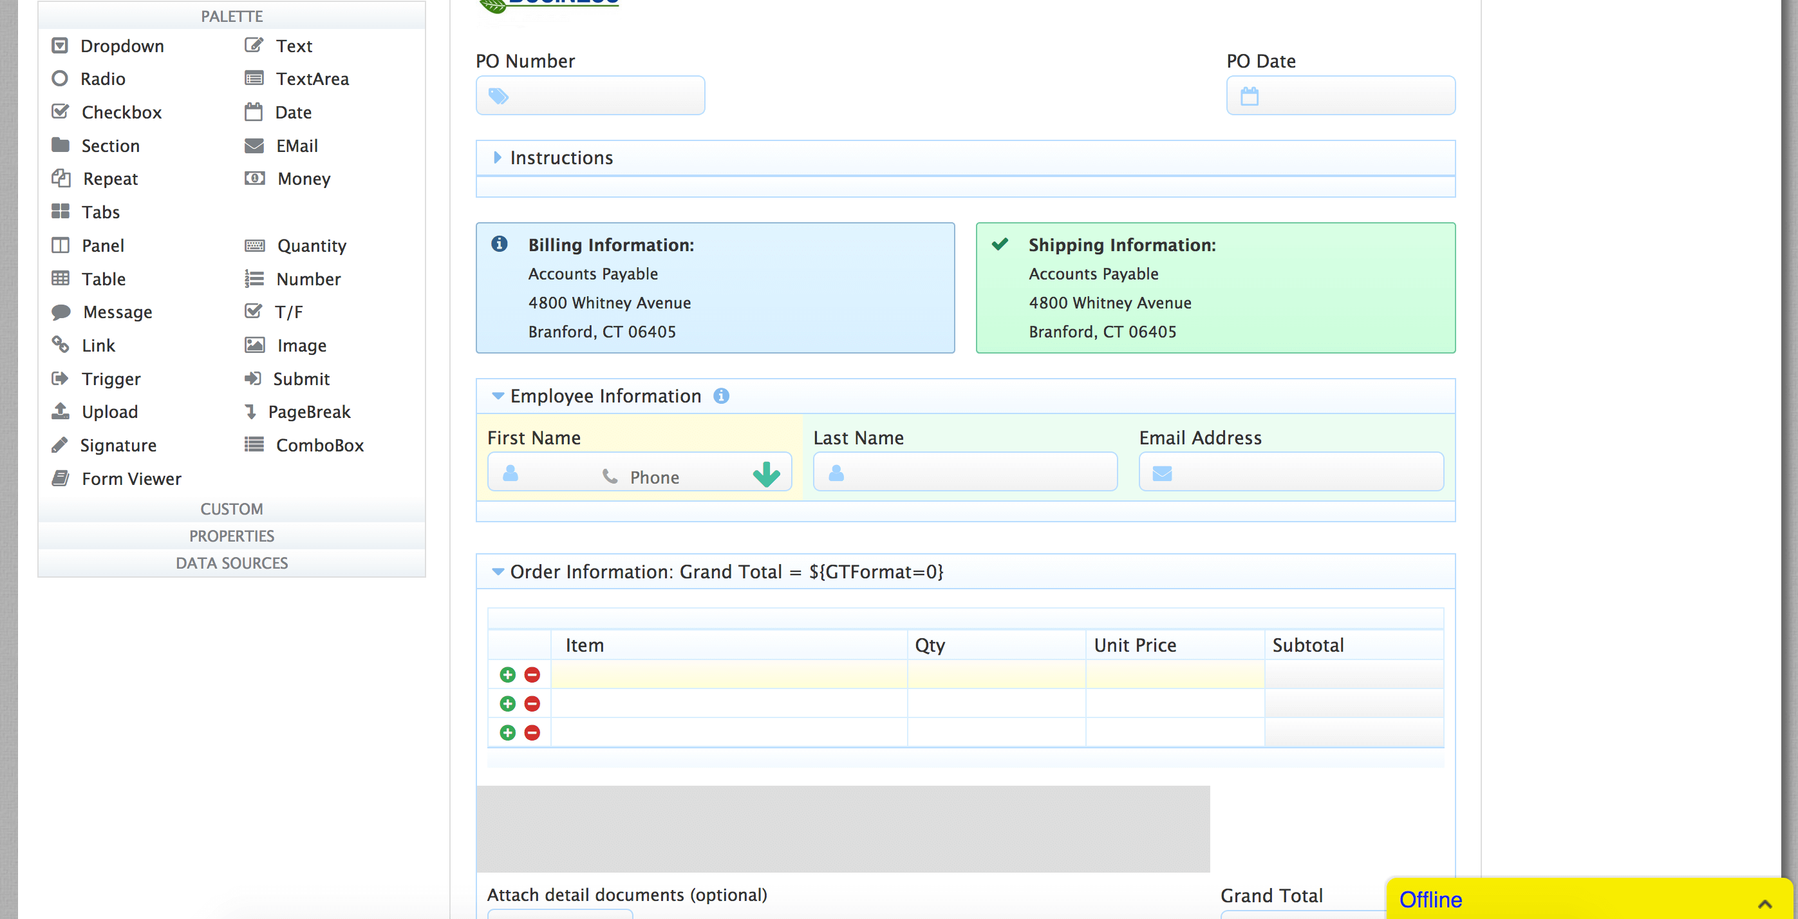Expand the Instructions section
The height and width of the screenshot is (919, 1798).
tap(497, 158)
